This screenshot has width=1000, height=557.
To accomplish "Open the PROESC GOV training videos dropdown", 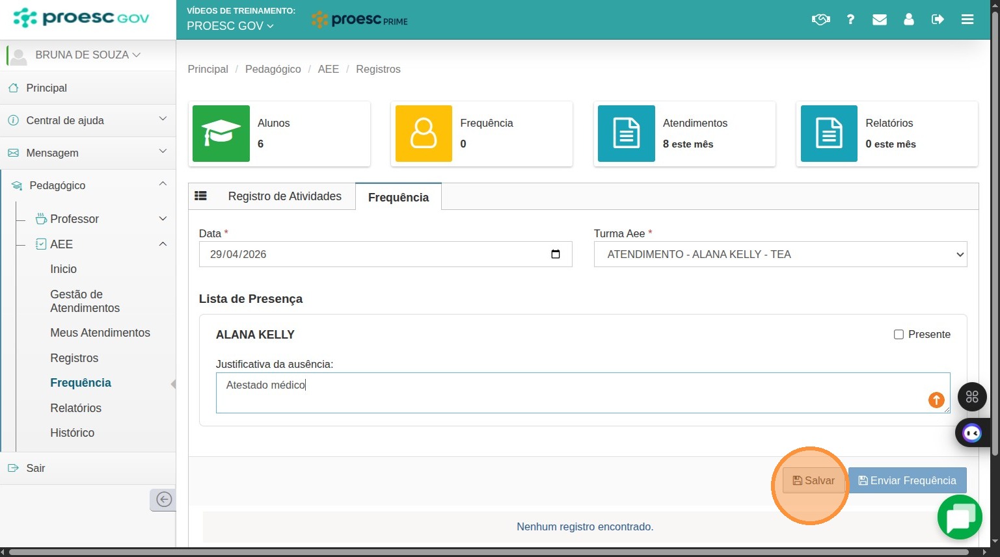I will (x=230, y=26).
